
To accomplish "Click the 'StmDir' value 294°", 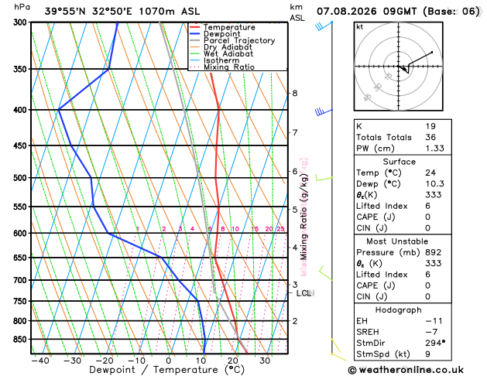I will [x=435, y=343].
